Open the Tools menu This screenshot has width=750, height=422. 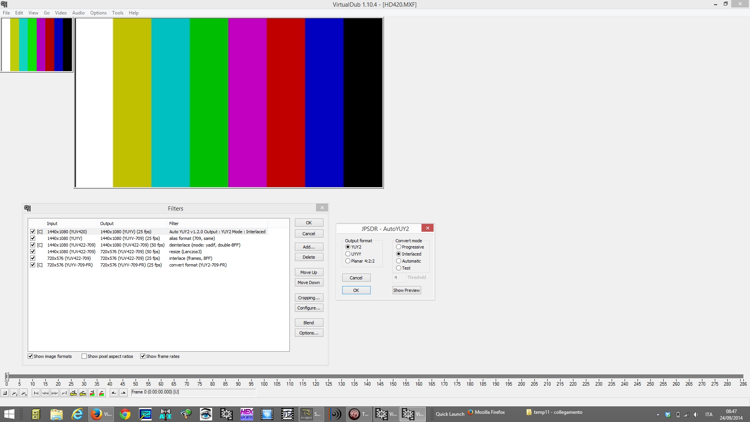coord(118,13)
